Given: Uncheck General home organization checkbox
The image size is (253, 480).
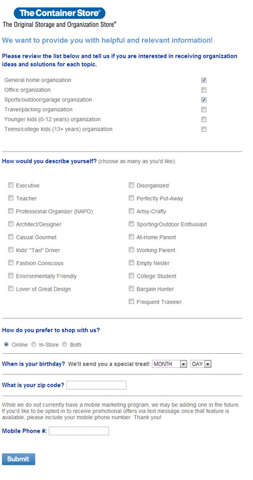Looking at the screenshot, I should [204, 80].
